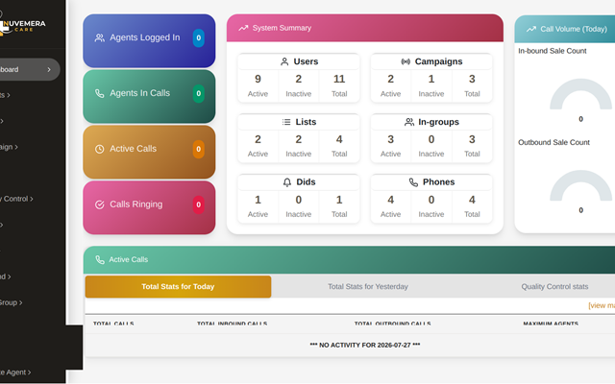
Task: Open the Active Calls orange card
Action: 149,152
